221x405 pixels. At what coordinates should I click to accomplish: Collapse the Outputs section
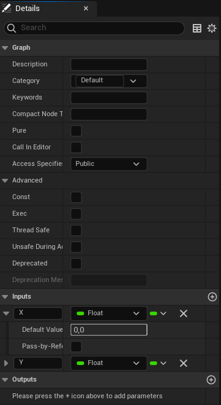click(x=5, y=380)
